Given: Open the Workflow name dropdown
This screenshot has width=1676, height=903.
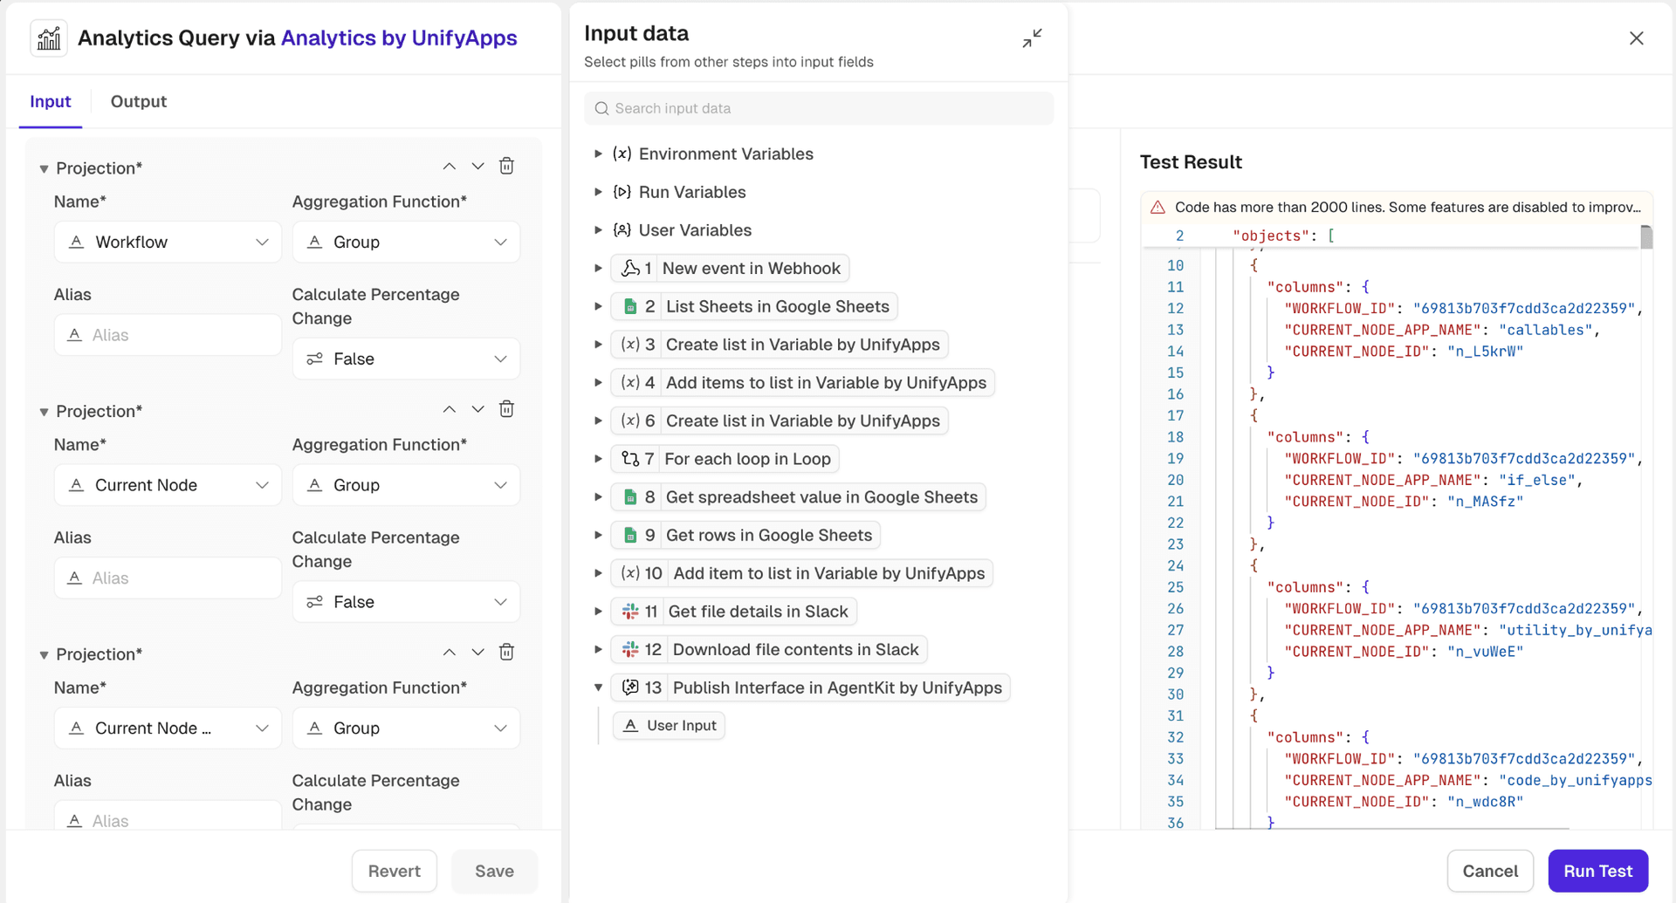Looking at the screenshot, I should coord(168,243).
